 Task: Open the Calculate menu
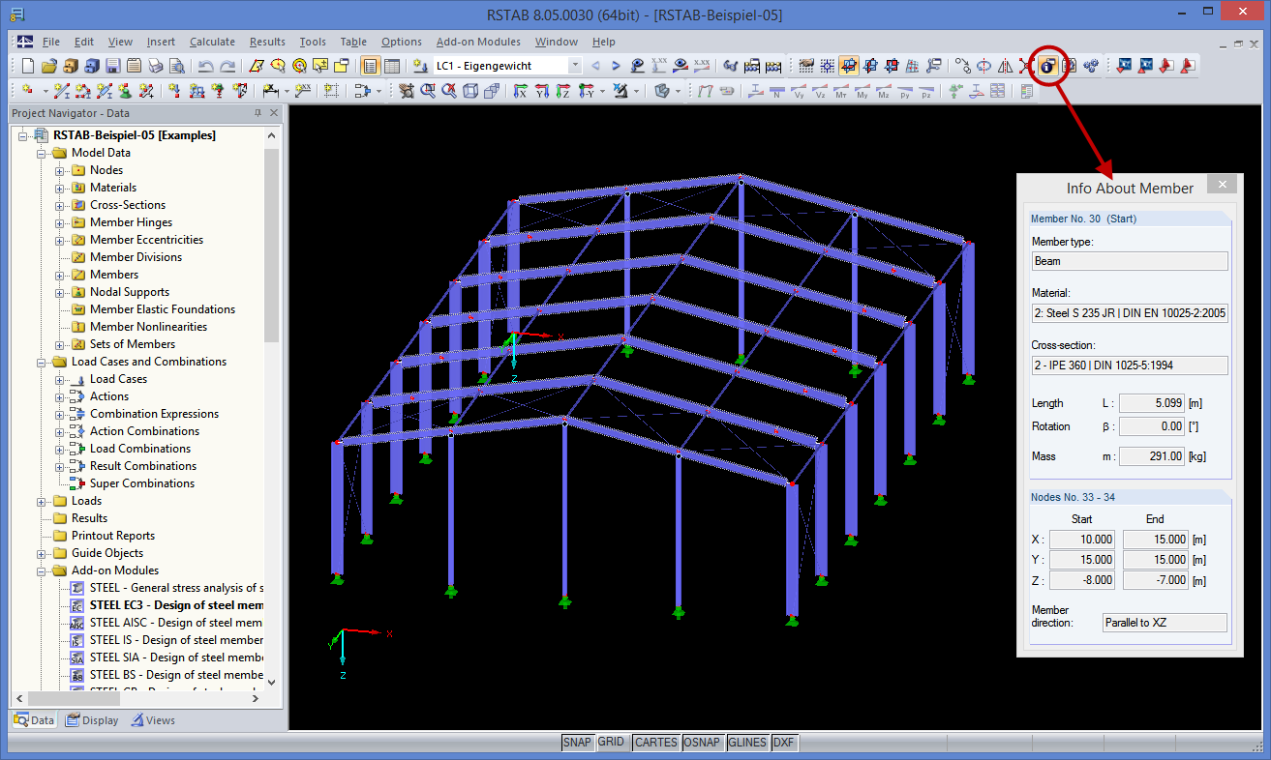click(x=212, y=42)
